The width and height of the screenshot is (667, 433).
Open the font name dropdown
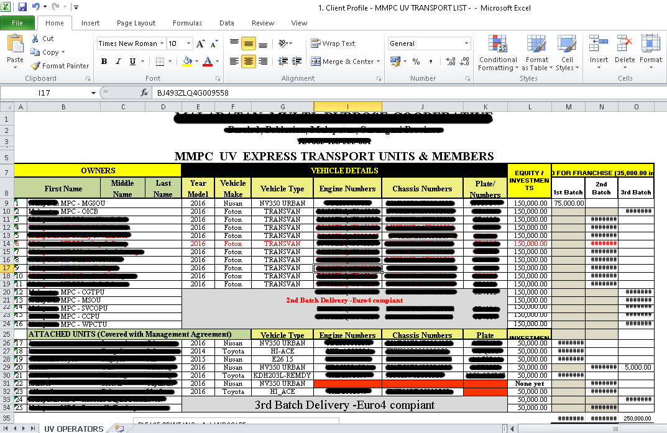162,43
